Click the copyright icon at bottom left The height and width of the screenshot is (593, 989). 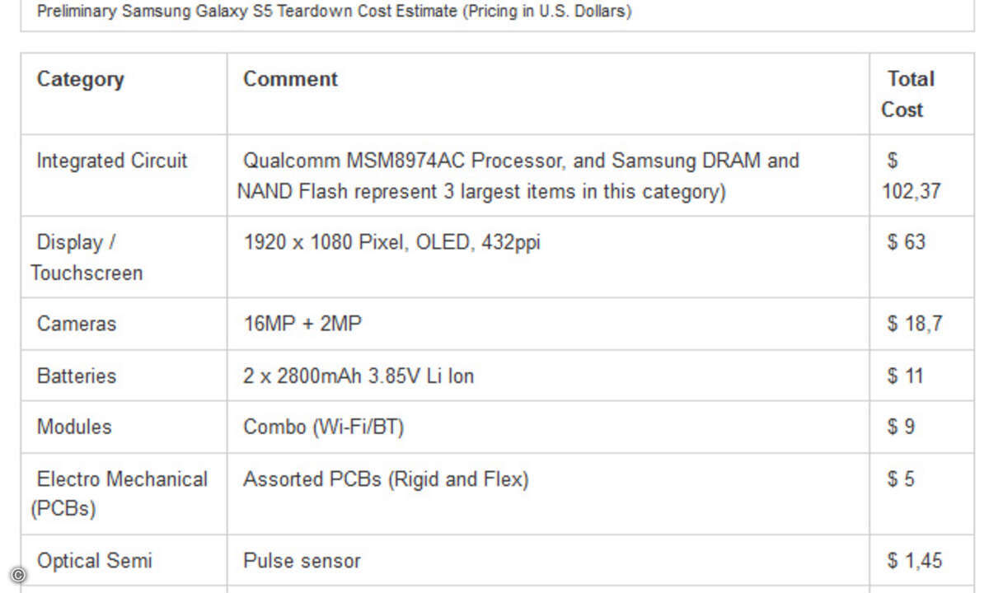[19, 575]
